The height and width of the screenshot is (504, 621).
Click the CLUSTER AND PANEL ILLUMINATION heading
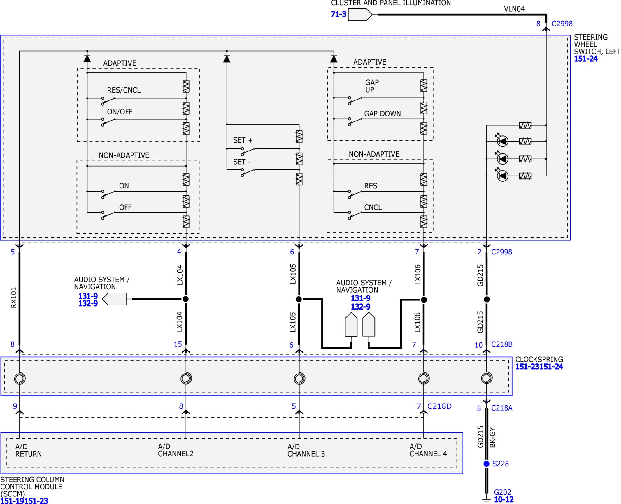[x=391, y=3]
